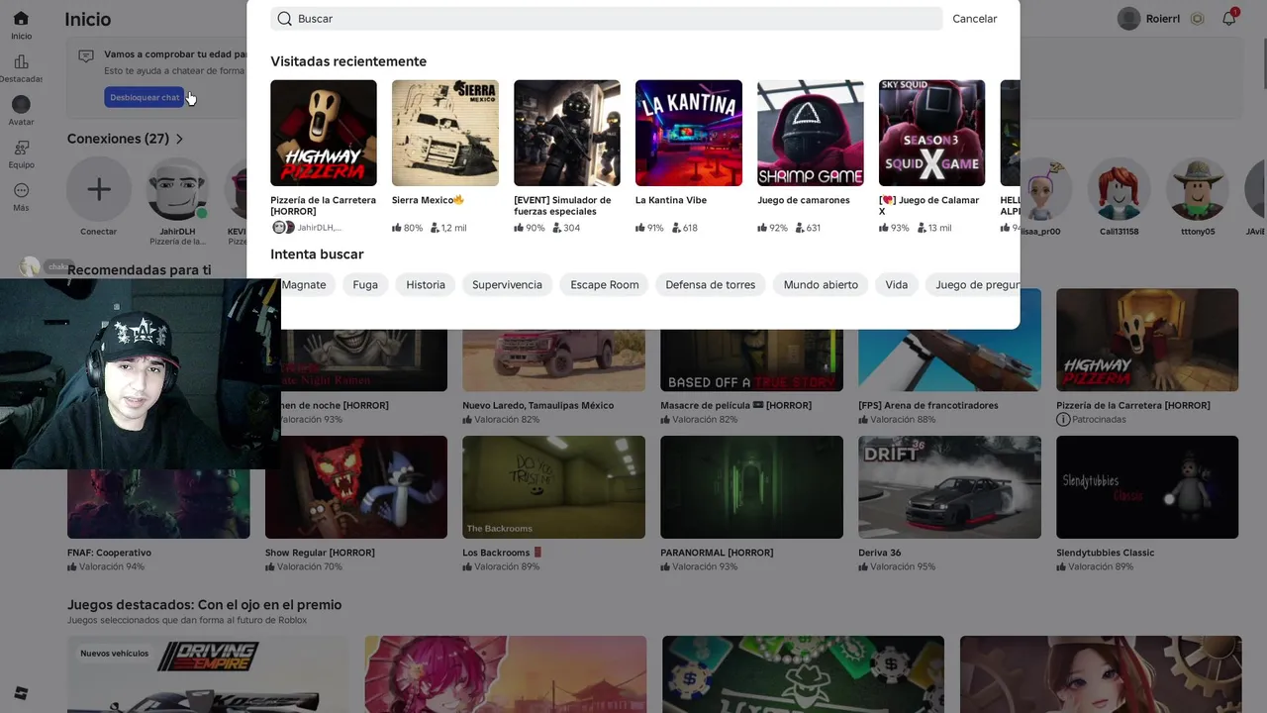Viewport: 1267px width, 713px height.
Task: Open Cali31158 connection avatar
Action: click(x=1119, y=189)
